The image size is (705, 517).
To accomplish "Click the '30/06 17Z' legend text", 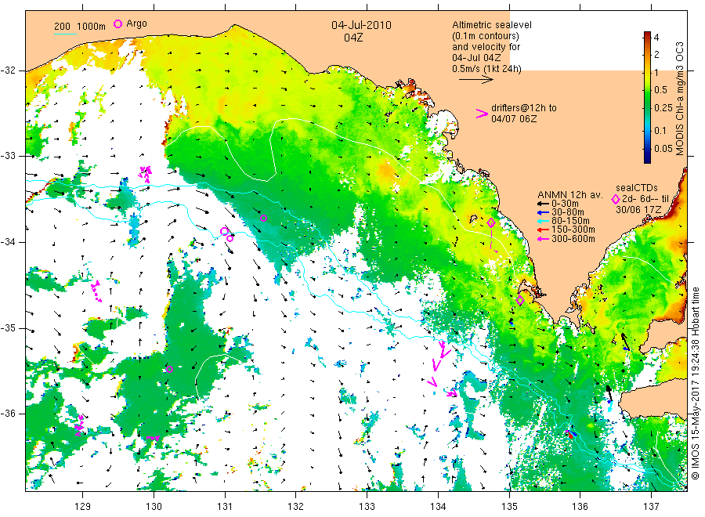I will pyautogui.click(x=638, y=209).
